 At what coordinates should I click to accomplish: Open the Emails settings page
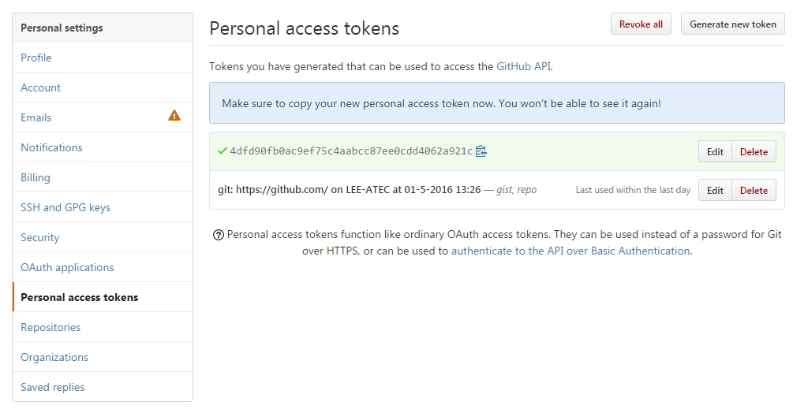(36, 117)
